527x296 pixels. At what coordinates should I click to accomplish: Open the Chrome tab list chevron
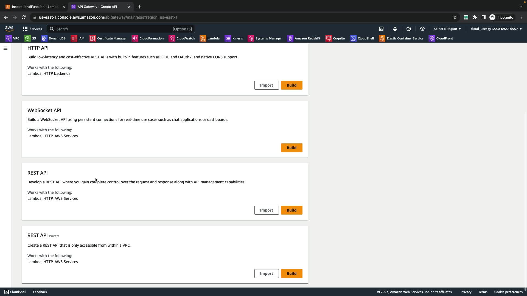click(521, 7)
